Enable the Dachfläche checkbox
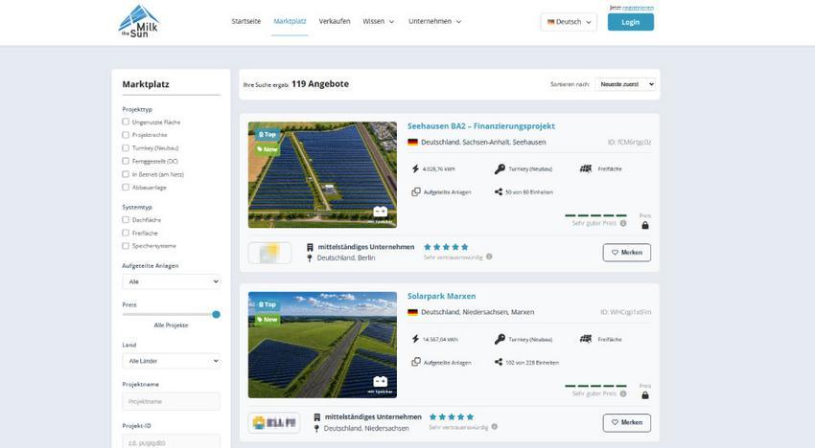Viewport: 815px width, 448px height. pyautogui.click(x=126, y=219)
